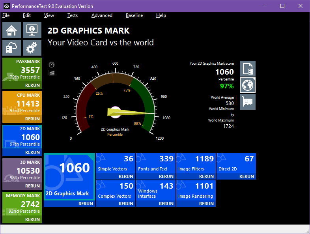
Task: Open the Tests menu
Action: [x=73, y=15]
